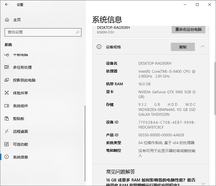
Task: Click the storage value WD10EZEX text
Action: pos(167,110)
